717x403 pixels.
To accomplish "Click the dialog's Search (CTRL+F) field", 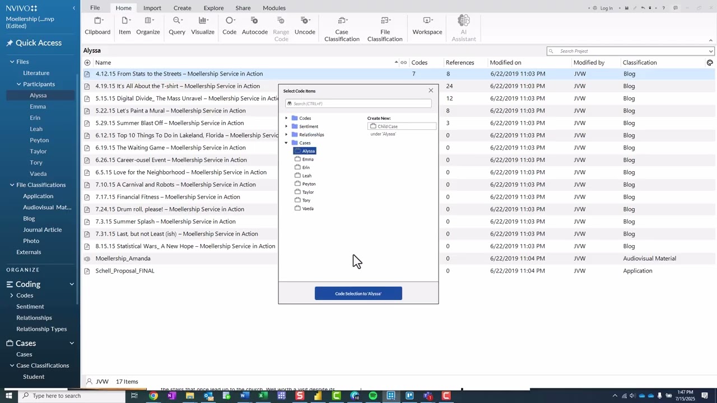I will [358, 104].
